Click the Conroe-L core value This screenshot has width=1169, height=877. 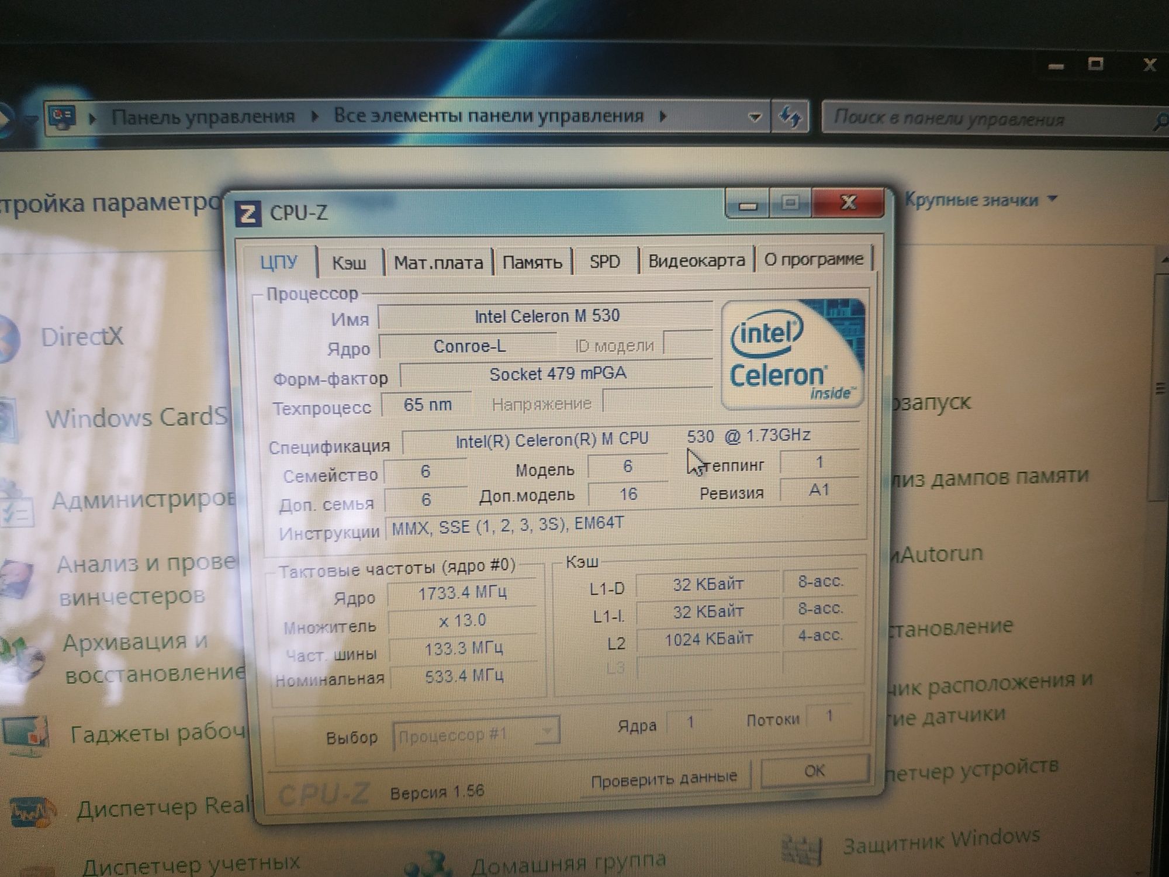pyautogui.click(x=469, y=347)
